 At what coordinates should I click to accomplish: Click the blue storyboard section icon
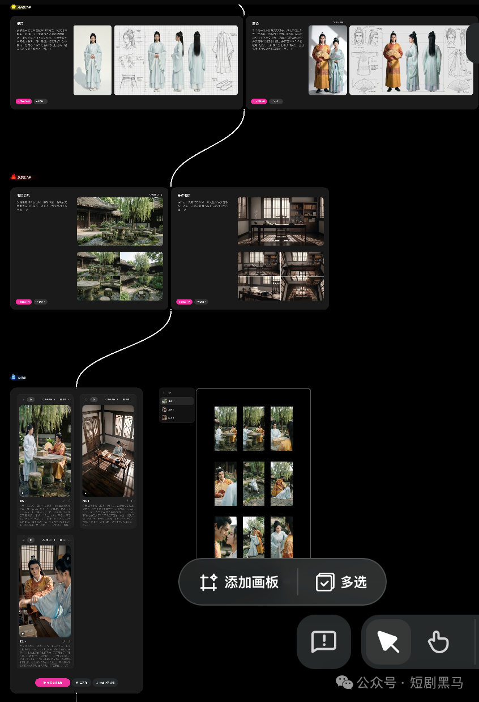[14, 377]
